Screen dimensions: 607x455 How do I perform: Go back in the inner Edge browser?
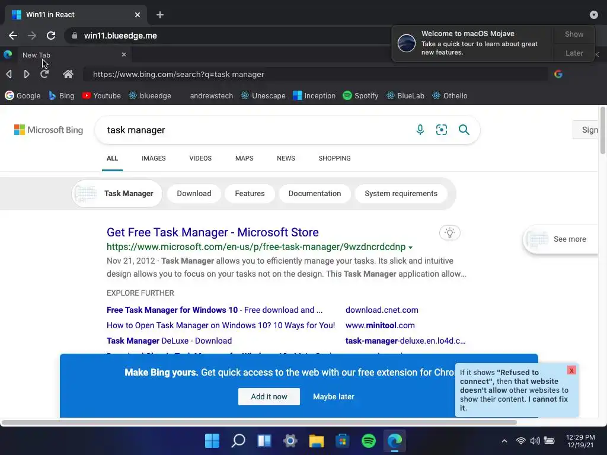pyautogui.click(x=9, y=74)
